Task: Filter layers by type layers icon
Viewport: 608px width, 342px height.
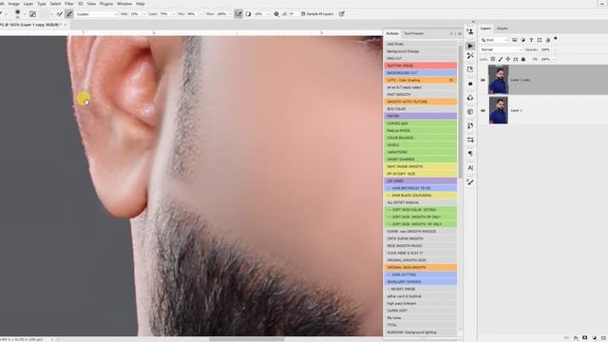Action: pyautogui.click(x=531, y=40)
